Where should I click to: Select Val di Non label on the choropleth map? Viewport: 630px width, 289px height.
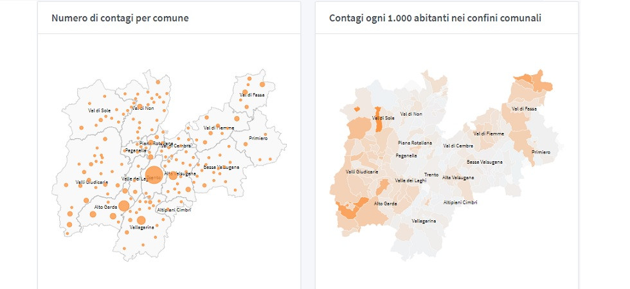[x=411, y=114]
